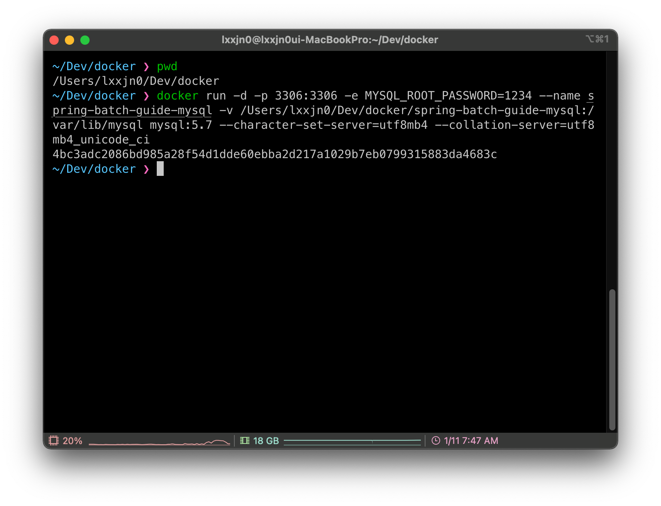Click the window title lxxjn0@lxxjn0ui-MacBookPro
The image size is (661, 506).
pos(330,40)
